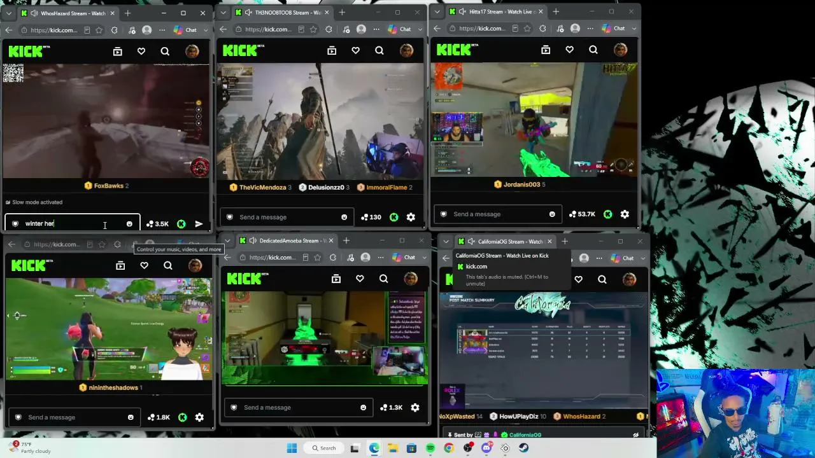Screen dimensions: 815x458
Task: Open browse icon in Hitta17 Kick window
Action: coord(546,50)
